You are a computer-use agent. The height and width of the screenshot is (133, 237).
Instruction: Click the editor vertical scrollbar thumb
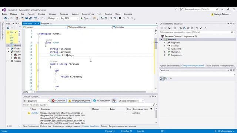(156, 43)
